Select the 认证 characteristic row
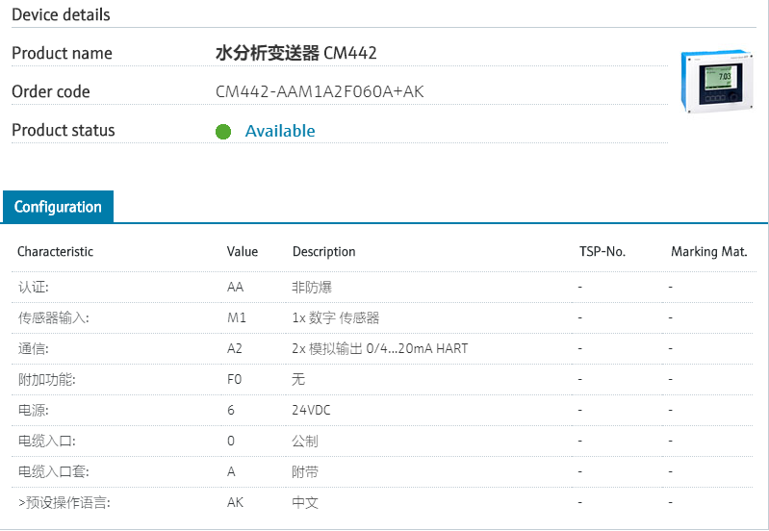Screen dimensions: 769x531 [34, 287]
